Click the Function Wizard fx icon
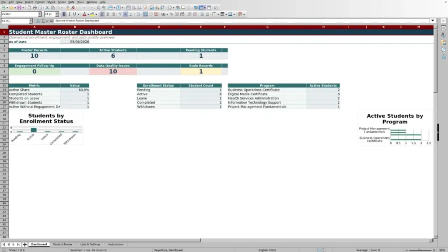This screenshot has width=448, height=252. tap(38, 21)
